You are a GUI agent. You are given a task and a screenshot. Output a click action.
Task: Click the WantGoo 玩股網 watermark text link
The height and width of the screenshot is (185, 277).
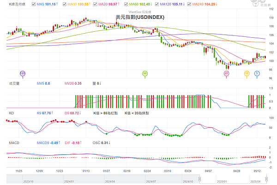pyautogui.click(x=140, y=12)
